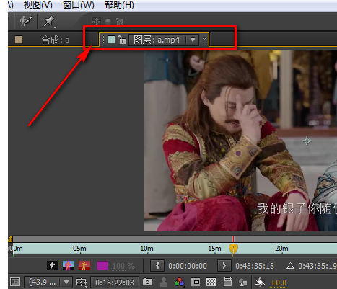Click the set in point button
337x289 pixels.
[157, 266]
